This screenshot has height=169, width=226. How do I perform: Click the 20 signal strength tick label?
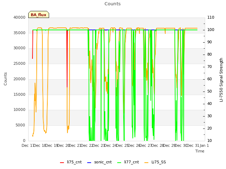pyautogui.click(x=209, y=128)
